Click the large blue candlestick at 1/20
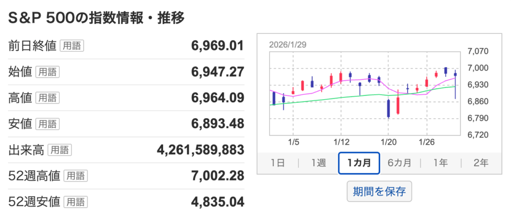The width and height of the screenshot is (511, 213). tap(388, 108)
